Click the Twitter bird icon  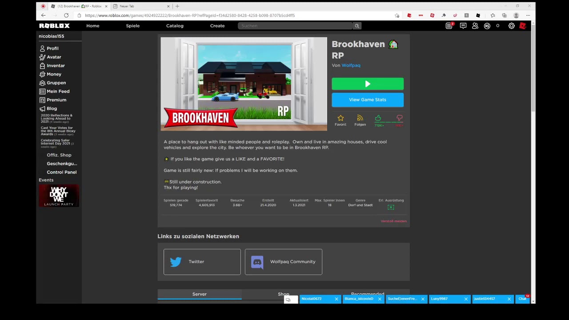[x=176, y=262]
